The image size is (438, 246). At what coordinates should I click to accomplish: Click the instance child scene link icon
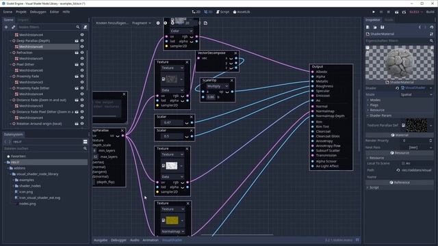point(13,27)
